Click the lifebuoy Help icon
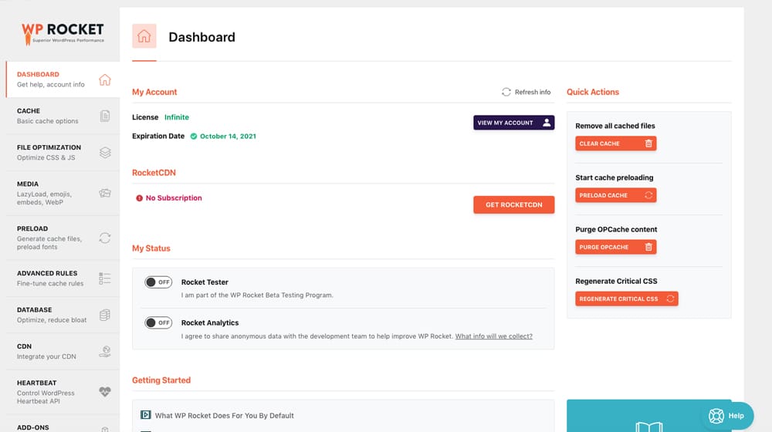 pos(716,416)
